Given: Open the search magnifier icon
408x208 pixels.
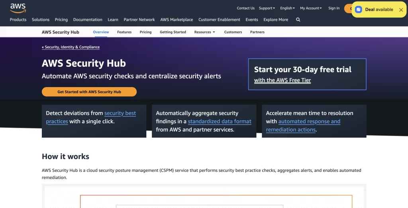Looking at the screenshot, I should pyautogui.click(x=298, y=19).
